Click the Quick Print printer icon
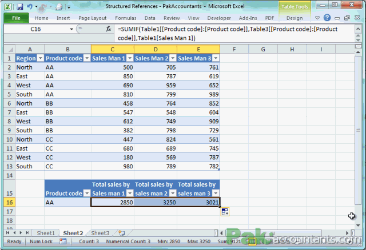 coord(58,7)
